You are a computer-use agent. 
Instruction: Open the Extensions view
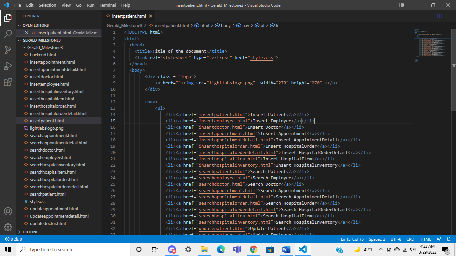click(x=8, y=82)
